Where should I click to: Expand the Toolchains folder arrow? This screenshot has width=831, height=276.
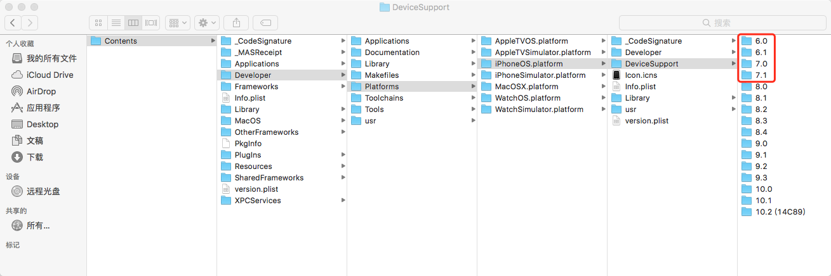[x=473, y=98]
